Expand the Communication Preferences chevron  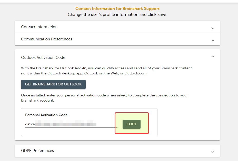point(213,40)
